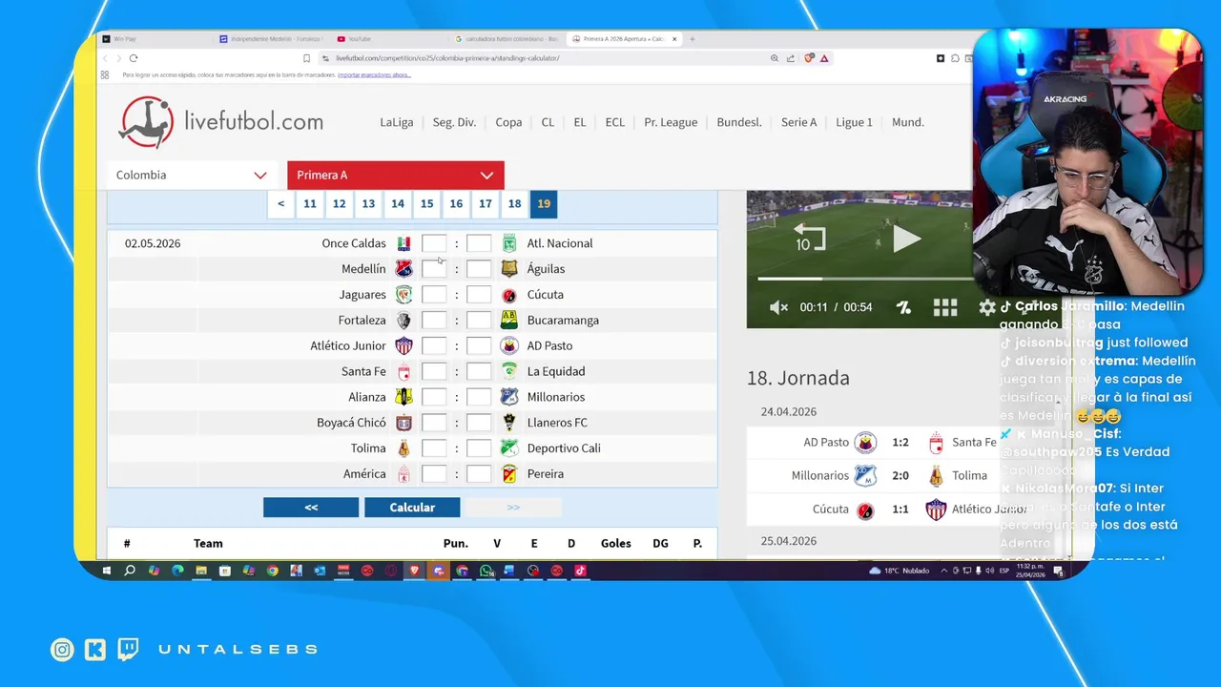Expand the Primera A competition dropdown
Image resolution: width=1221 pixels, height=687 pixels.
click(395, 175)
